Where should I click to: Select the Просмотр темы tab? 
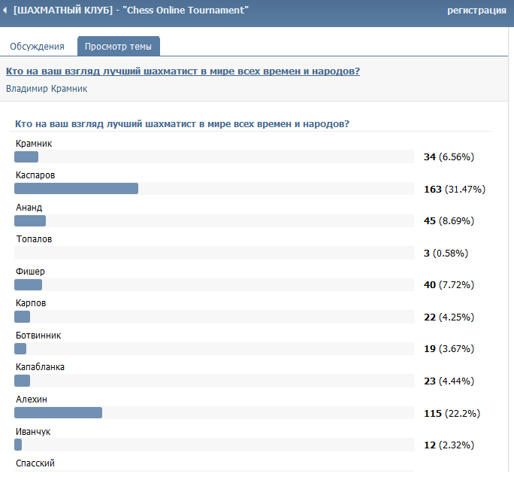click(118, 47)
